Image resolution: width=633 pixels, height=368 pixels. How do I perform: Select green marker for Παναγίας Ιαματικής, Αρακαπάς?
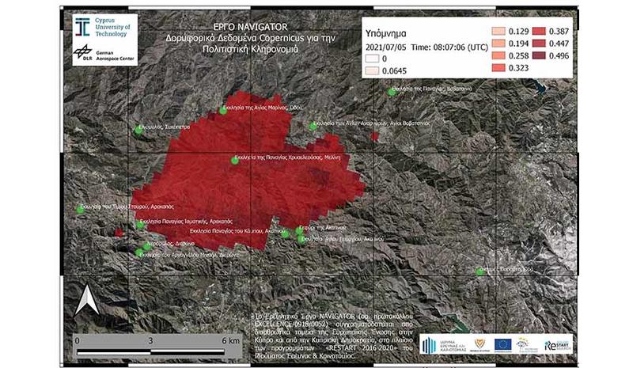[140, 225]
